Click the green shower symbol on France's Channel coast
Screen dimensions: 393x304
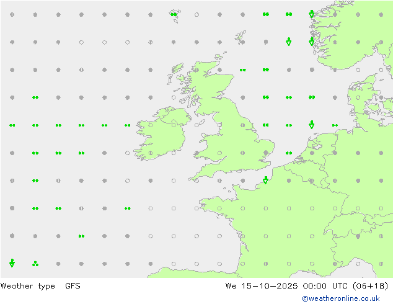[x=266, y=180]
